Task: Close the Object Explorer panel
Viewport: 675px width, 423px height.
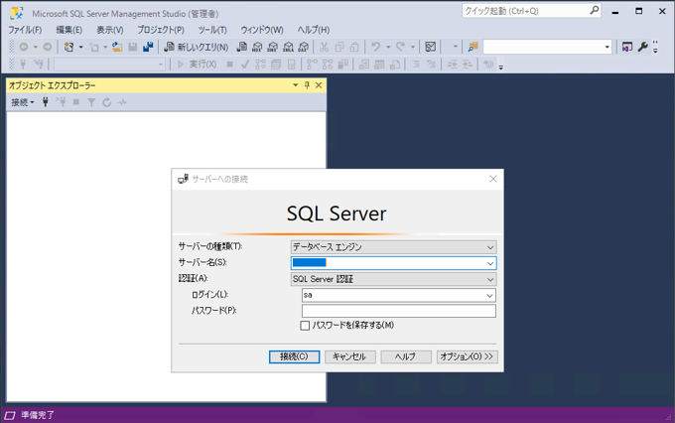Action: [x=319, y=85]
